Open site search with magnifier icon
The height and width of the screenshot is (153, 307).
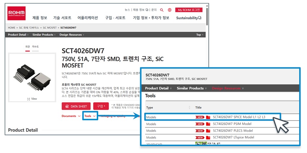(162, 10)
